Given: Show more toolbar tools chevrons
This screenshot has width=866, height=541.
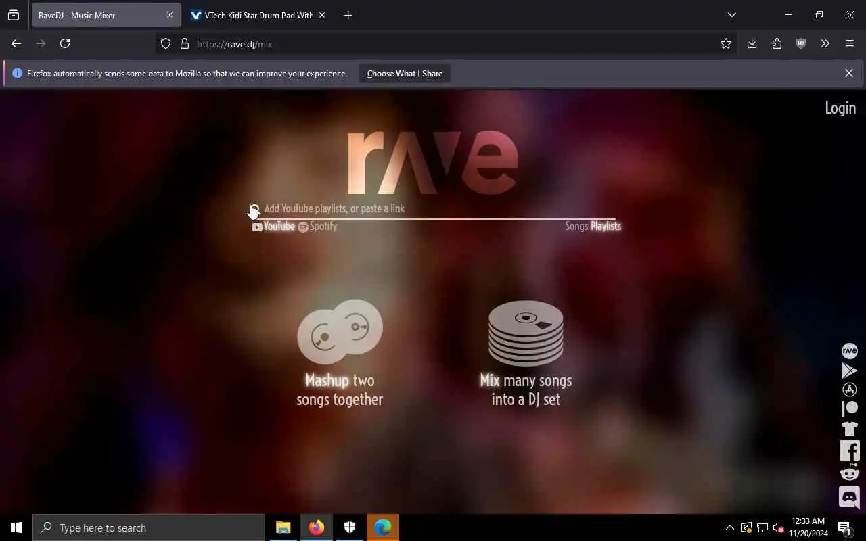Looking at the screenshot, I should (x=825, y=43).
